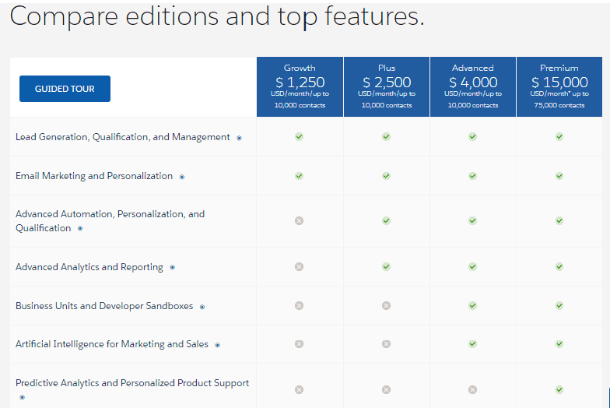
Task: Click "Advanced Analytics and Reporting" label
Action: tap(89, 267)
